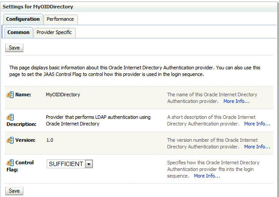This screenshot has height=197, width=279.
Task: Open the Control Flag dropdown arrow
Action: click(89, 164)
